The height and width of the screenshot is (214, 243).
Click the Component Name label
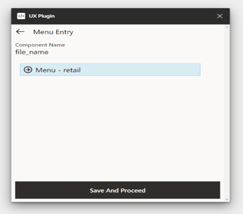click(x=40, y=45)
